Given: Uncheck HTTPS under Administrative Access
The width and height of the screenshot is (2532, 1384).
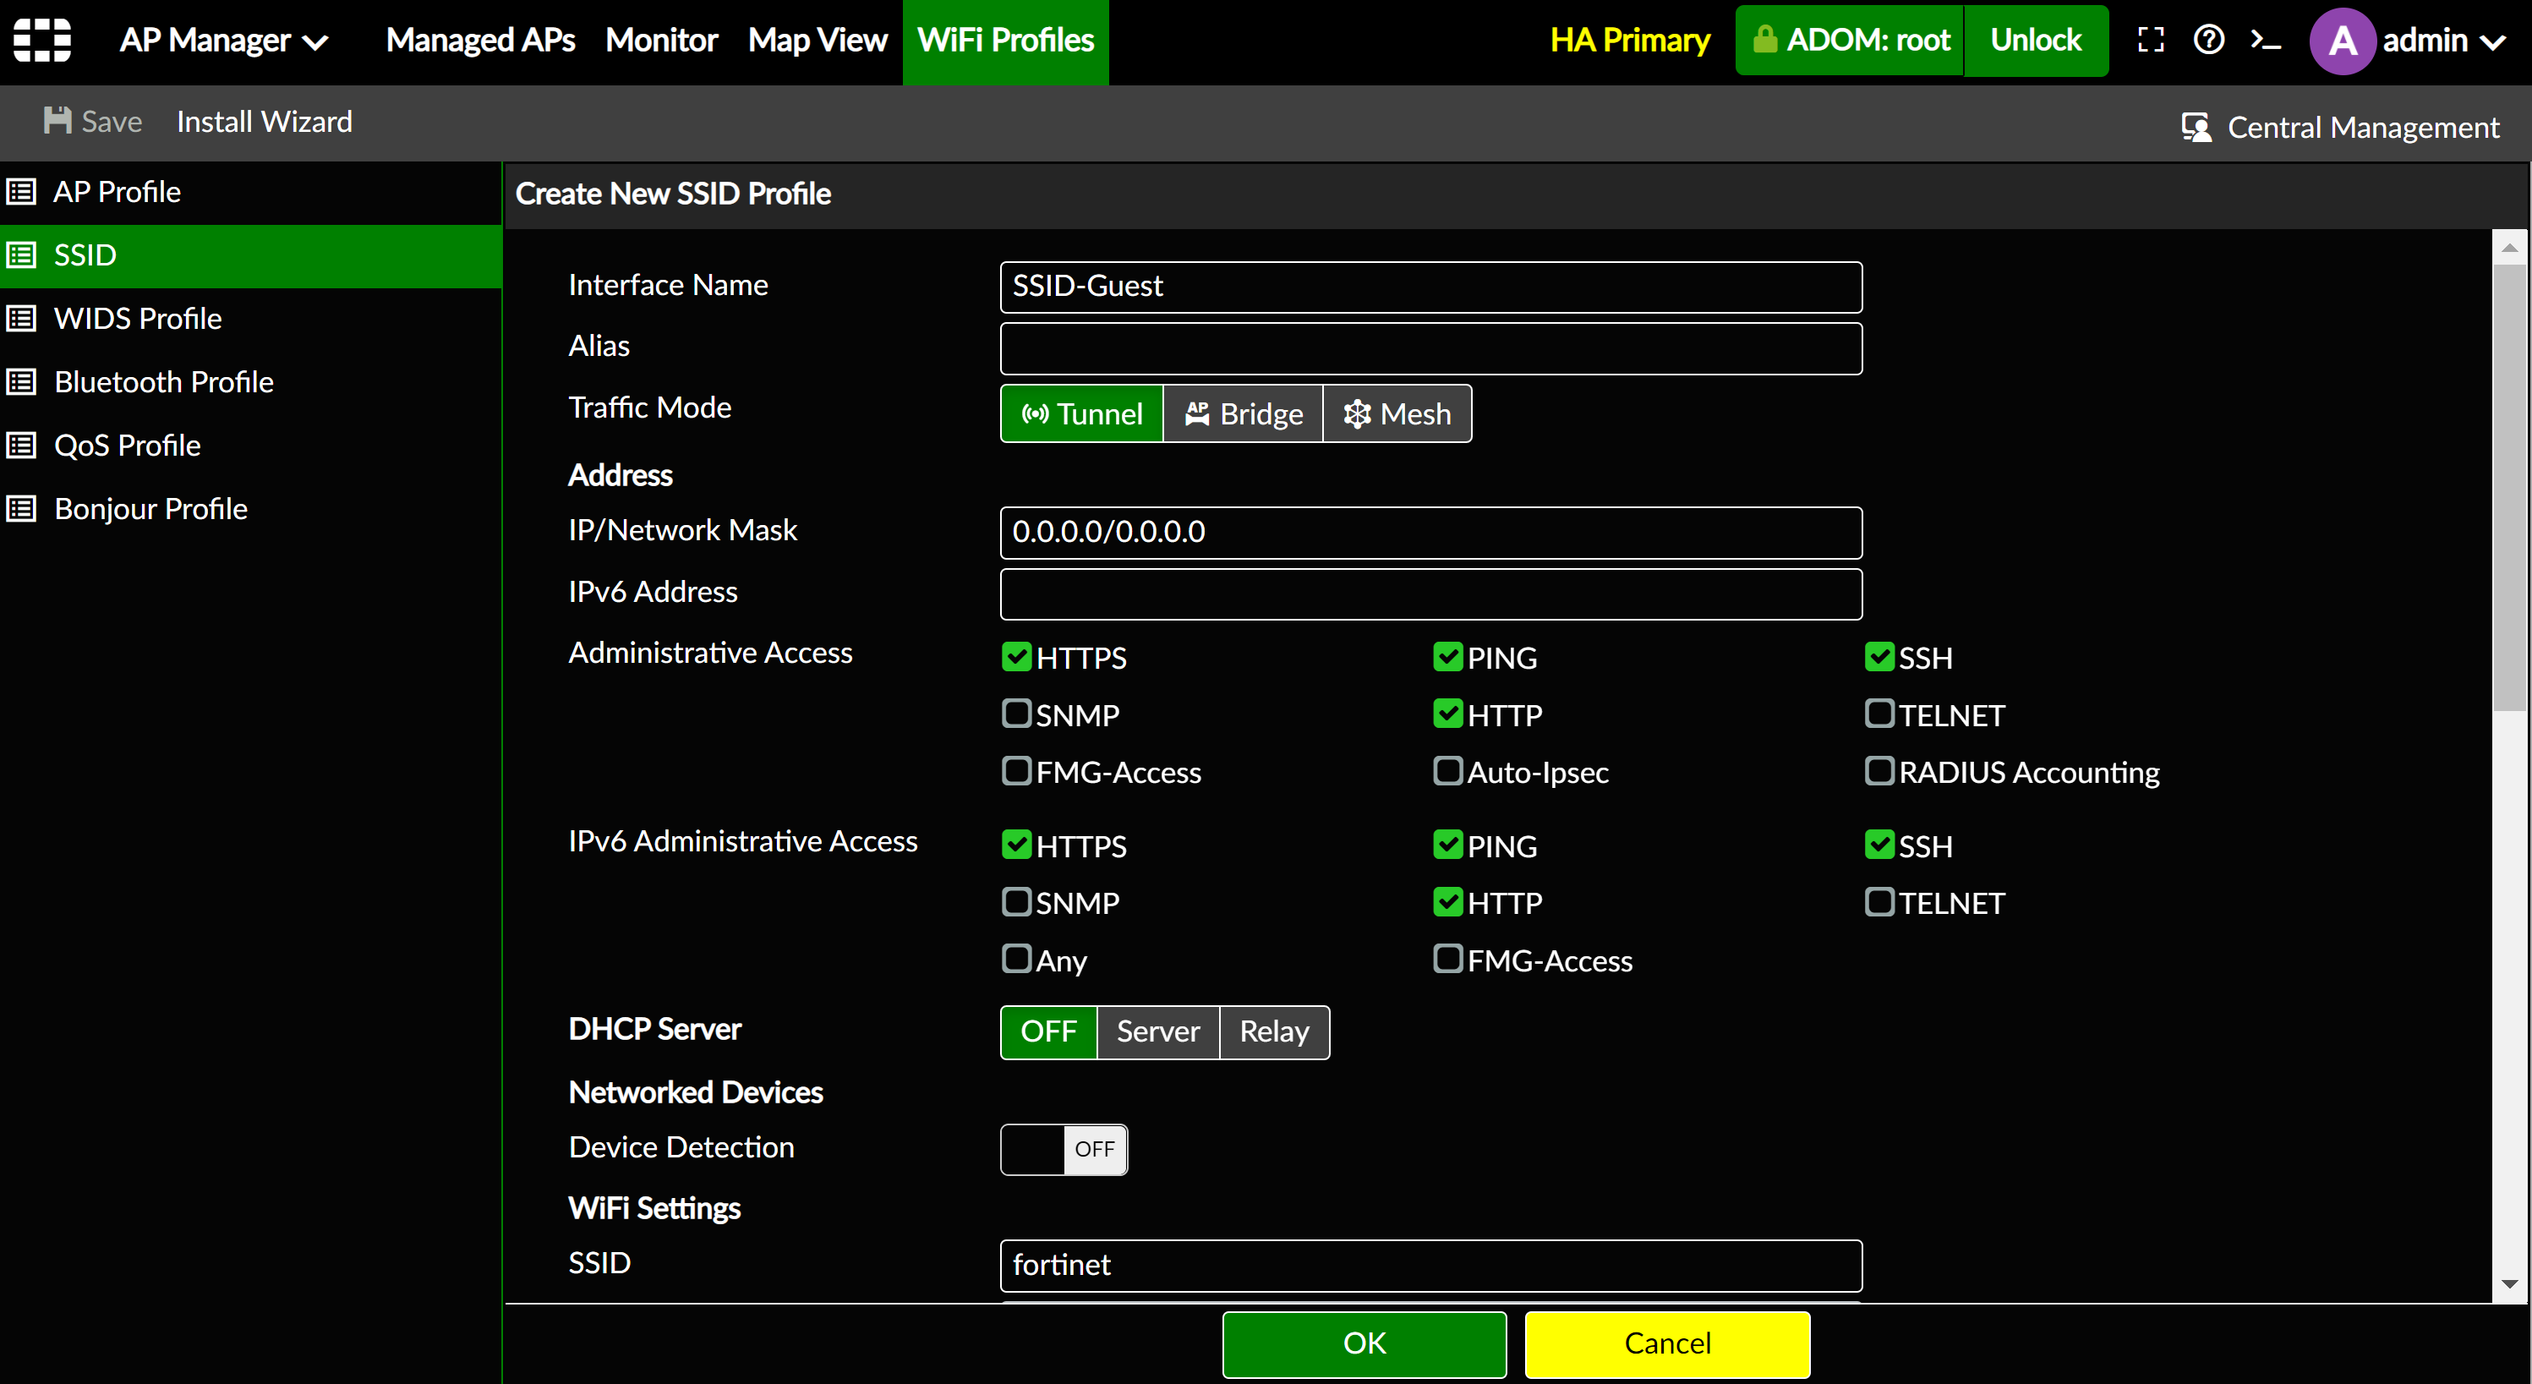Looking at the screenshot, I should click(1016, 657).
